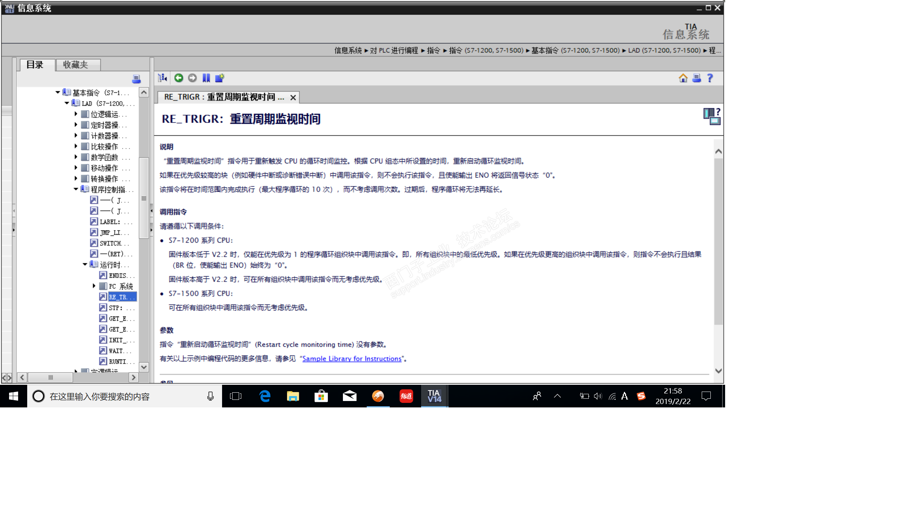Print topic using content toolbar printer icon
Viewport: 903px width, 507px height.
pos(696,78)
